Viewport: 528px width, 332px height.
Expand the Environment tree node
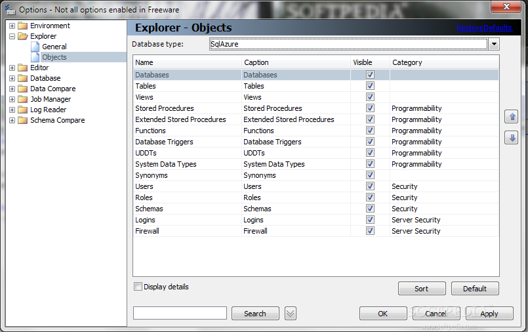[x=12, y=26]
